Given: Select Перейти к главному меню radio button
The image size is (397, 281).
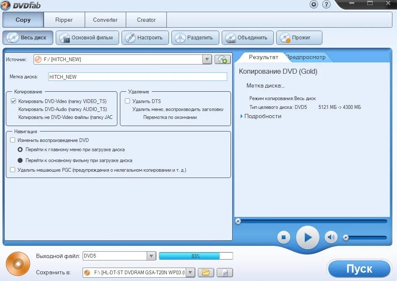Looking at the screenshot, I should click(x=20, y=150).
